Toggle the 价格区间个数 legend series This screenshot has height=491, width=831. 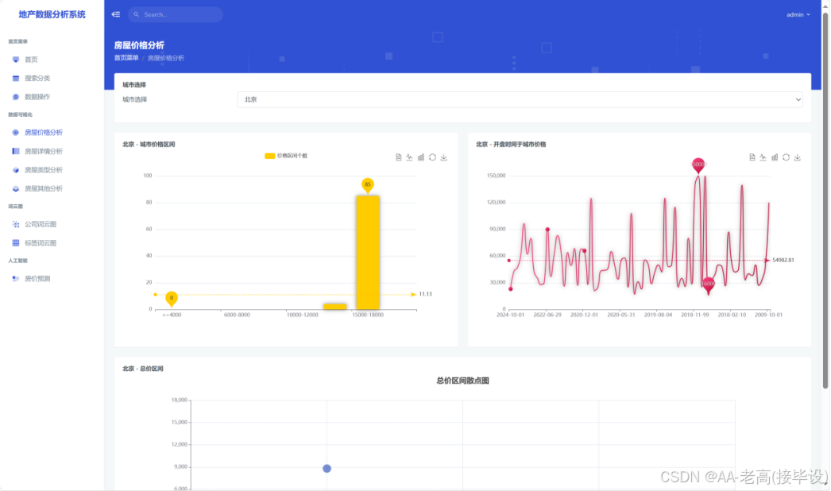point(286,156)
